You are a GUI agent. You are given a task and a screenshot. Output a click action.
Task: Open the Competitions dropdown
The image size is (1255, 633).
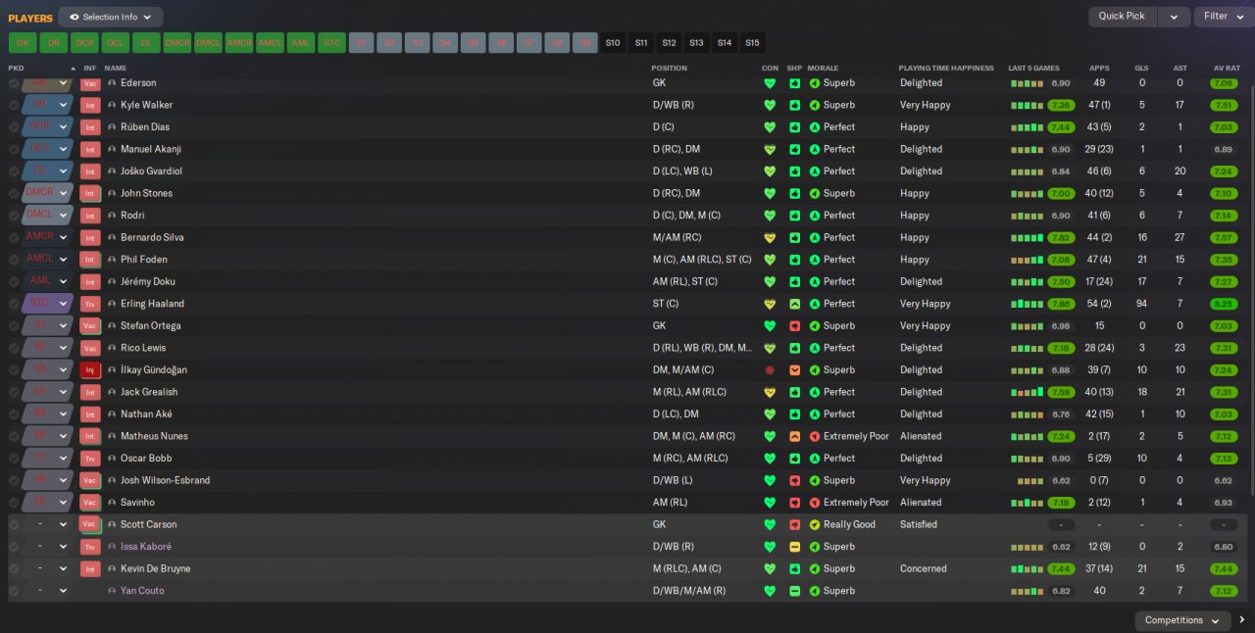1182,620
